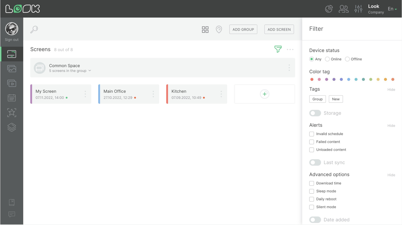Click the ADD SCREEN button

[279, 30]
